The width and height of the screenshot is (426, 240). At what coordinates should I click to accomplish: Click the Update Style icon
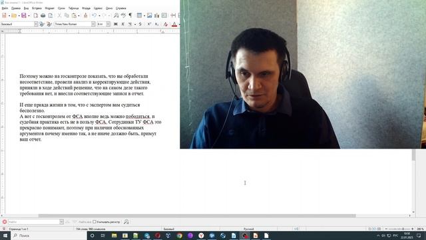pyautogui.click(x=42, y=24)
